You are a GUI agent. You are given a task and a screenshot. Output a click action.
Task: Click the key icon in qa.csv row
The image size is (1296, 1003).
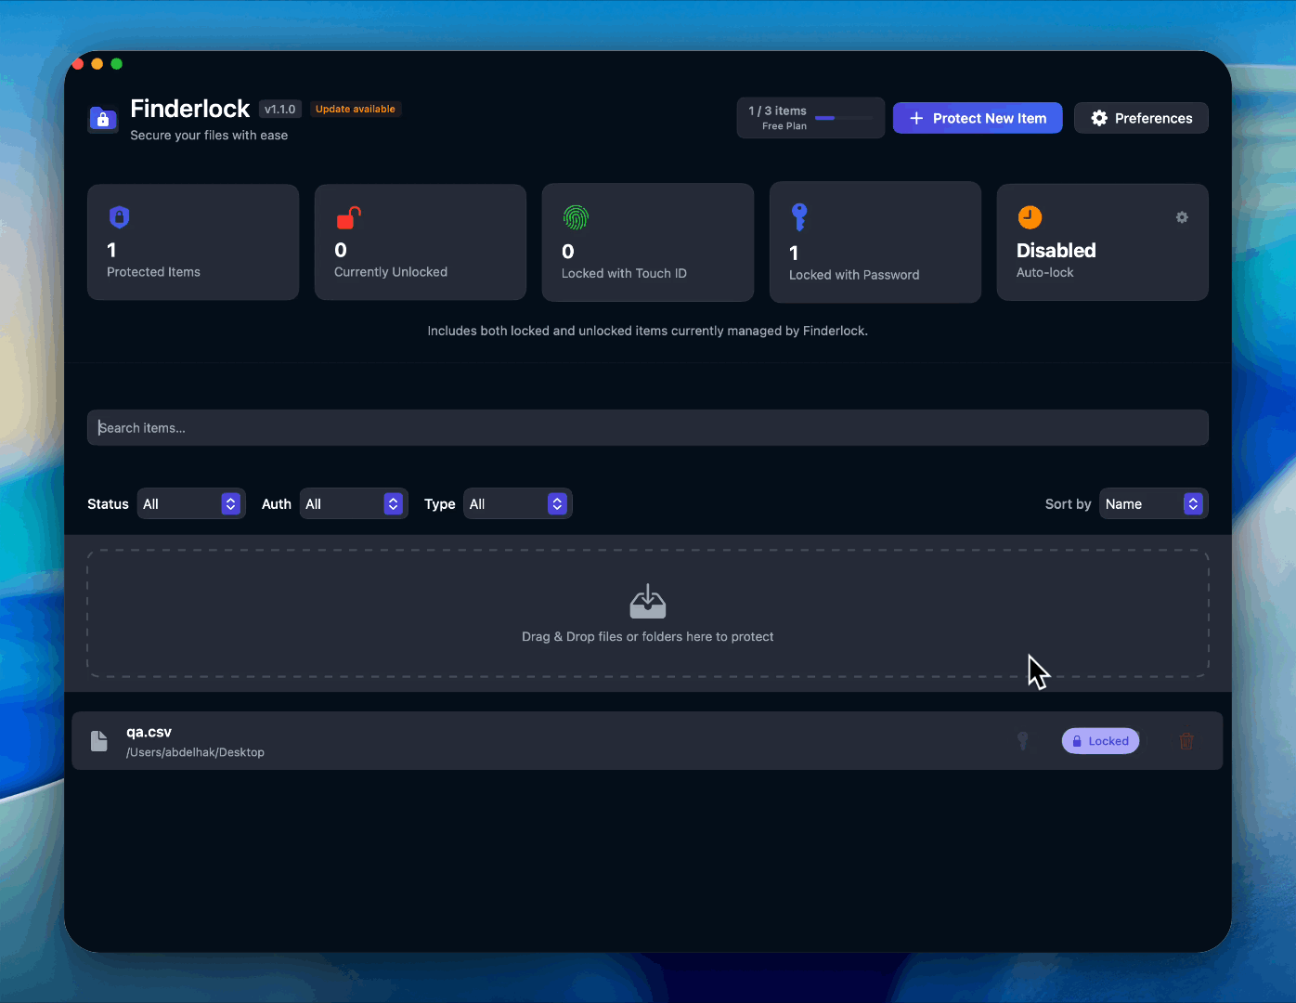click(x=1023, y=741)
